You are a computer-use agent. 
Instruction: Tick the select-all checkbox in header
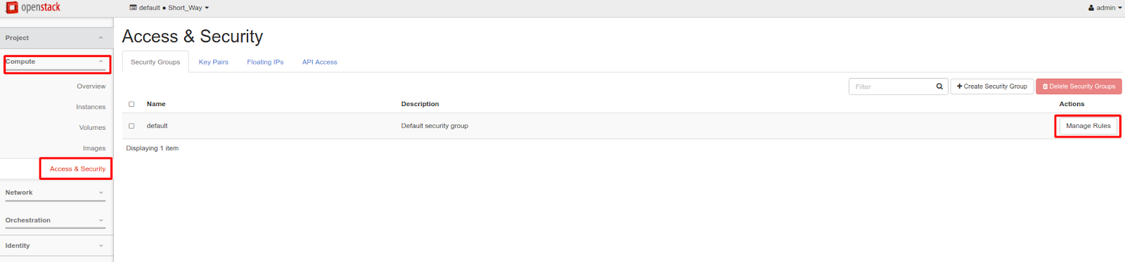click(x=131, y=104)
